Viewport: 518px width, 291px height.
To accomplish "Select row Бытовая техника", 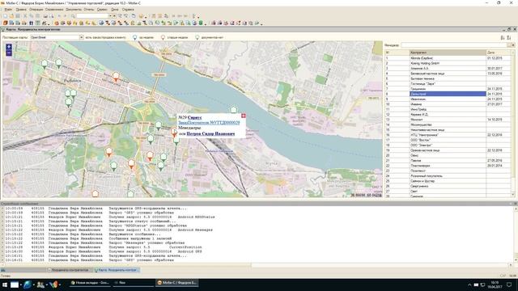I will 448,78.
